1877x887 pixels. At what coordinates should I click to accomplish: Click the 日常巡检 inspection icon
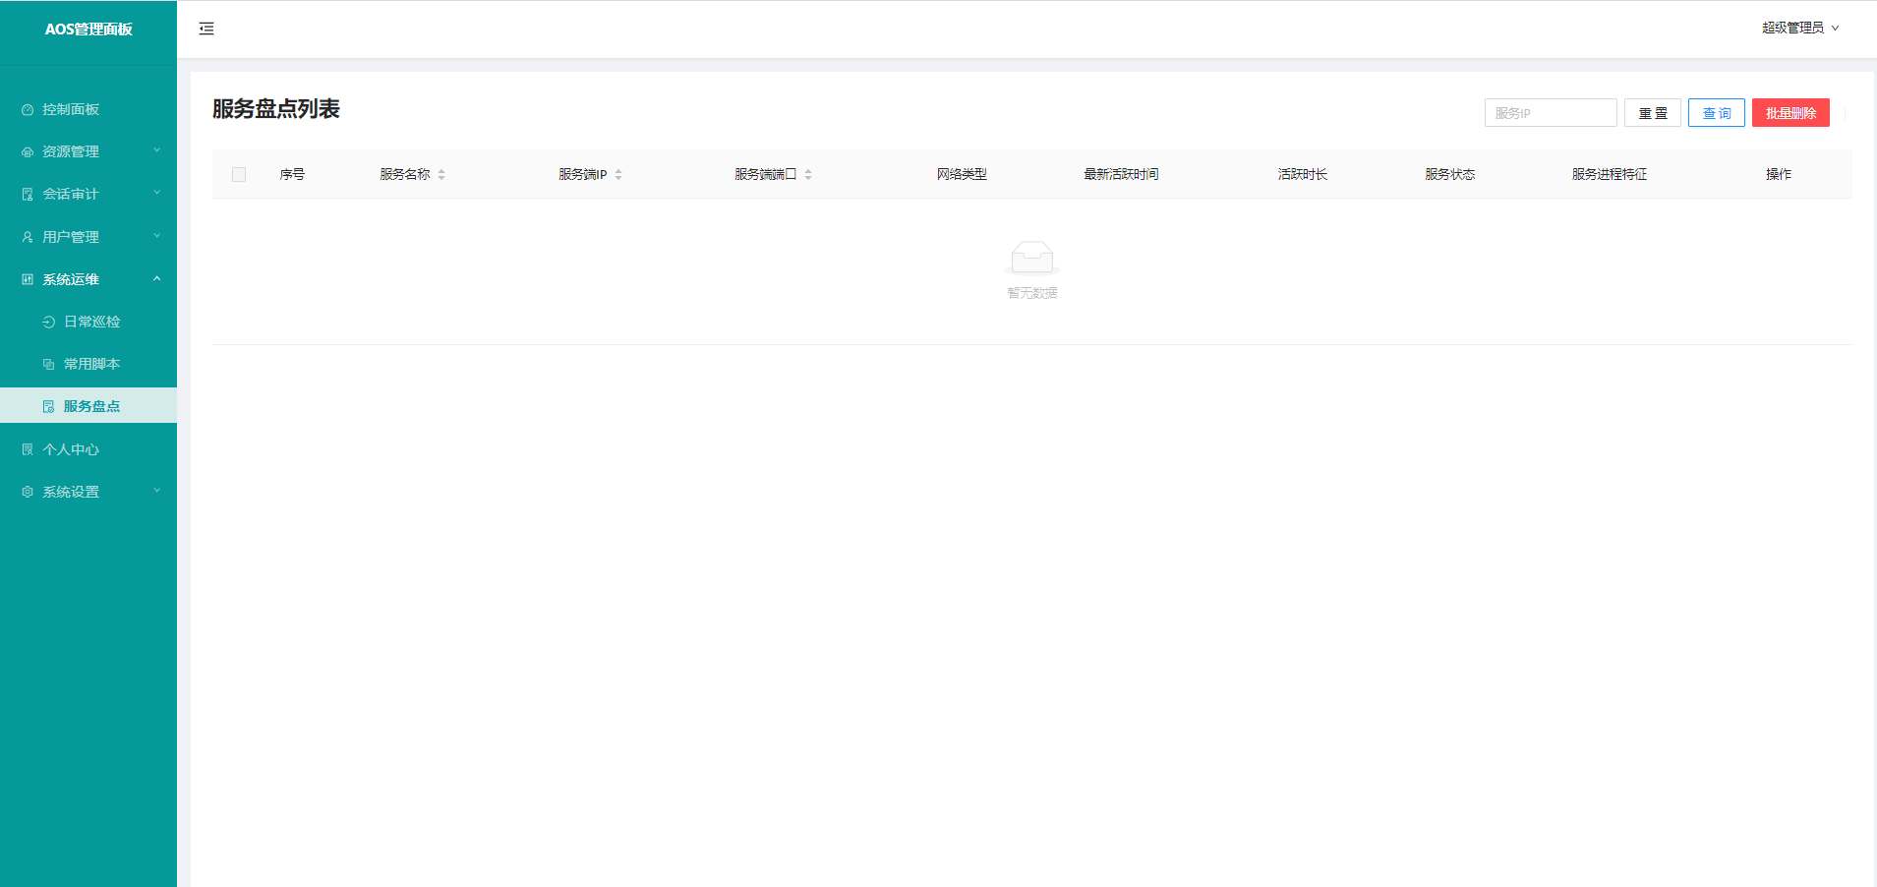pos(49,323)
